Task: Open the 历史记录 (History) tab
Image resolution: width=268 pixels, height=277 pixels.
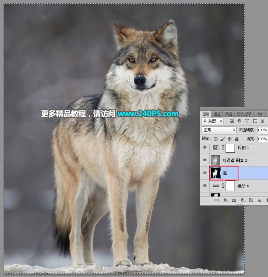Action: 244,114
